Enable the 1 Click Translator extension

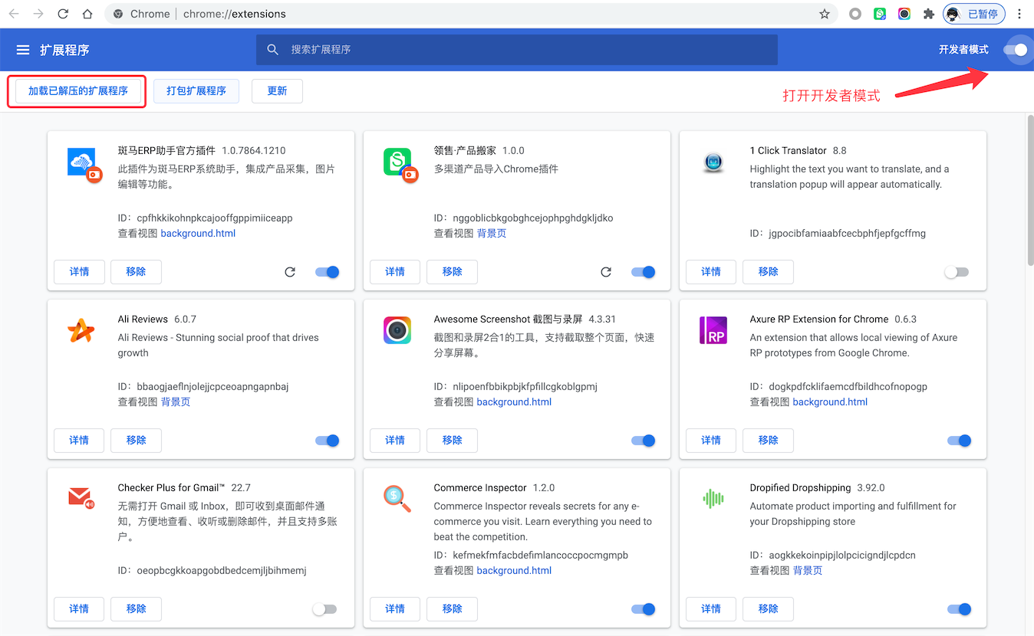pos(957,272)
